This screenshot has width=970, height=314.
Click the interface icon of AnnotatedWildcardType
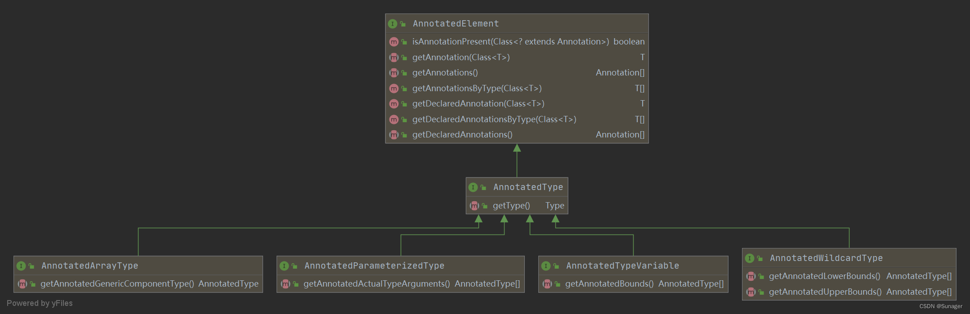click(x=750, y=258)
